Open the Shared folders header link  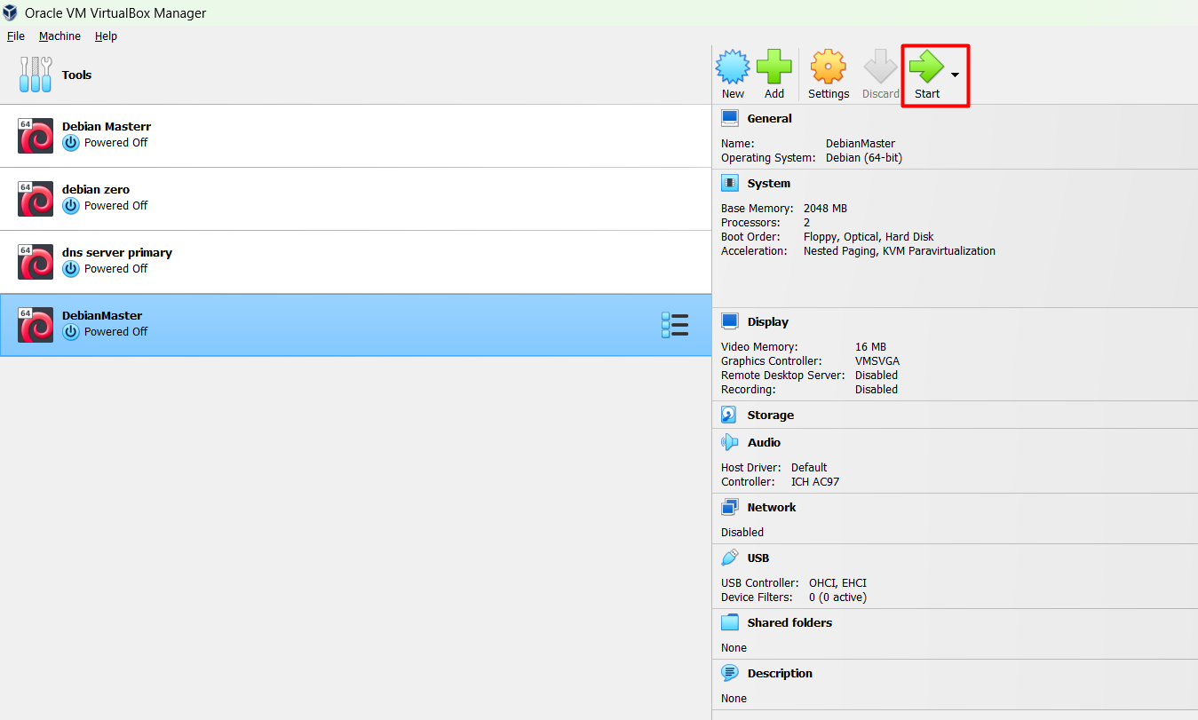(x=789, y=622)
